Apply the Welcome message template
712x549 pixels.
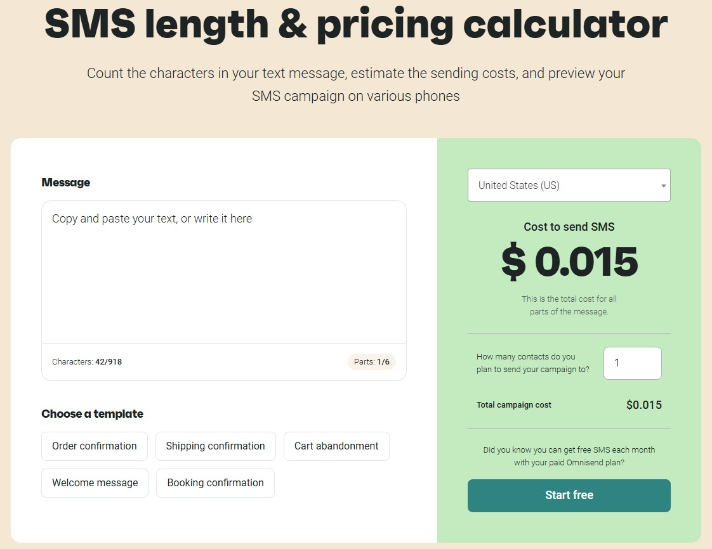click(x=95, y=483)
